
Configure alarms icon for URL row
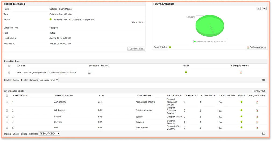[x=257, y=128]
